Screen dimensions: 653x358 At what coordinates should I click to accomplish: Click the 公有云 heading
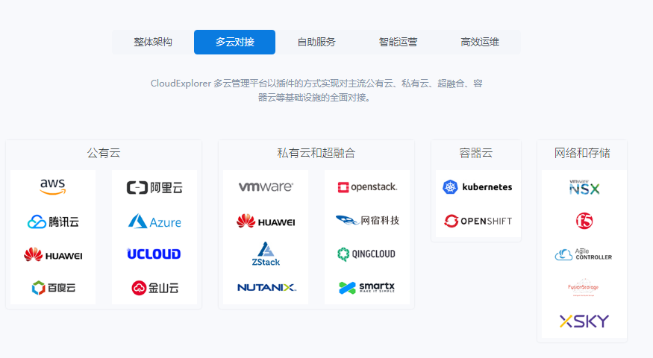click(104, 153)
